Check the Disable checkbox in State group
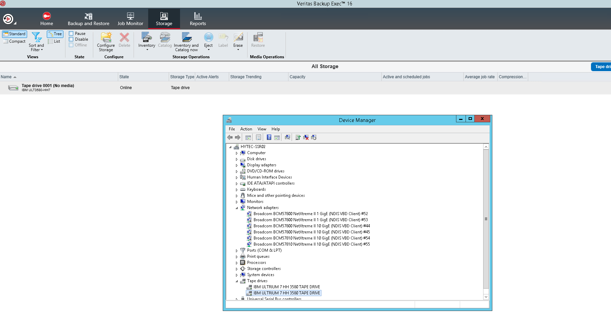 pyautogui.click(x=71, y=39)
